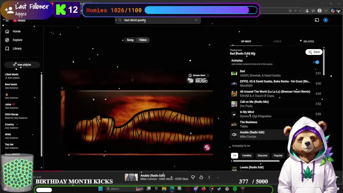The image size is (343, 193).
Task: Like the song Anubis (Radio Edit)
Action: [201, 177]
